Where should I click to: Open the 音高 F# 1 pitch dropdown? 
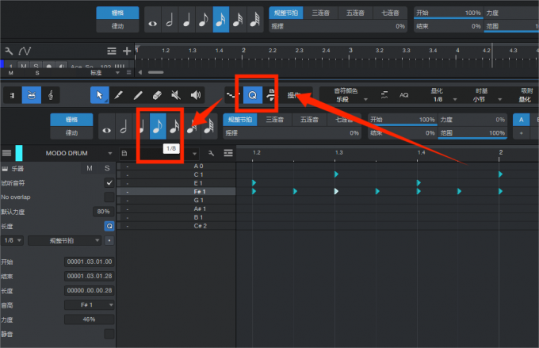pos(90,305)
